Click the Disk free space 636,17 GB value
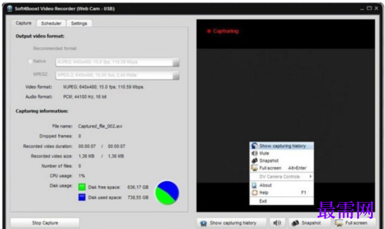Image resolution: width=385 pixels, height=229 pixels. tap(138, 187)
